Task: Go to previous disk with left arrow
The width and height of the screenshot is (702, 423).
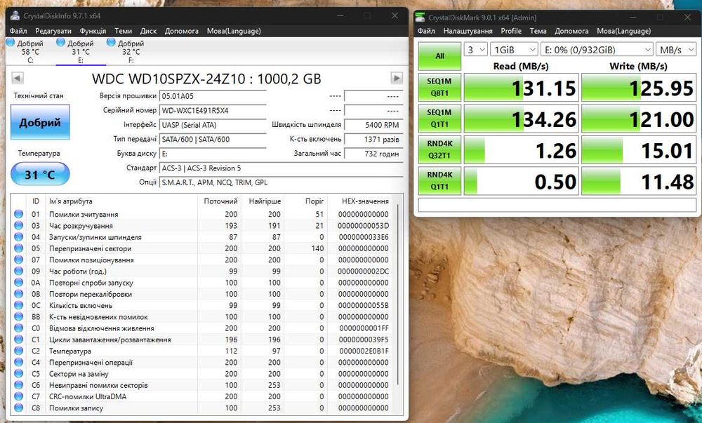Action: click(x=17, y=79)
